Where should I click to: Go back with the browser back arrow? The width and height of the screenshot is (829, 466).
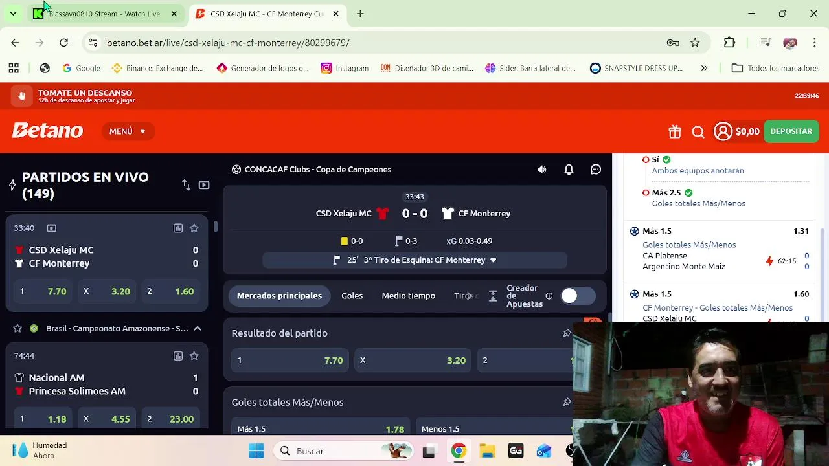16,43
